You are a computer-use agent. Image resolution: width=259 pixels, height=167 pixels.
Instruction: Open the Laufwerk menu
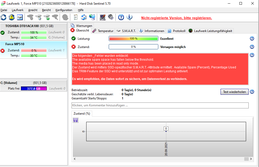tap(18, 10)
